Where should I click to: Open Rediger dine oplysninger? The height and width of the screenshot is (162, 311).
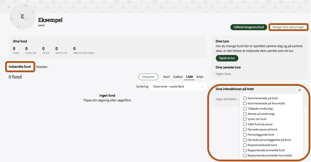(x=288, y=27)
